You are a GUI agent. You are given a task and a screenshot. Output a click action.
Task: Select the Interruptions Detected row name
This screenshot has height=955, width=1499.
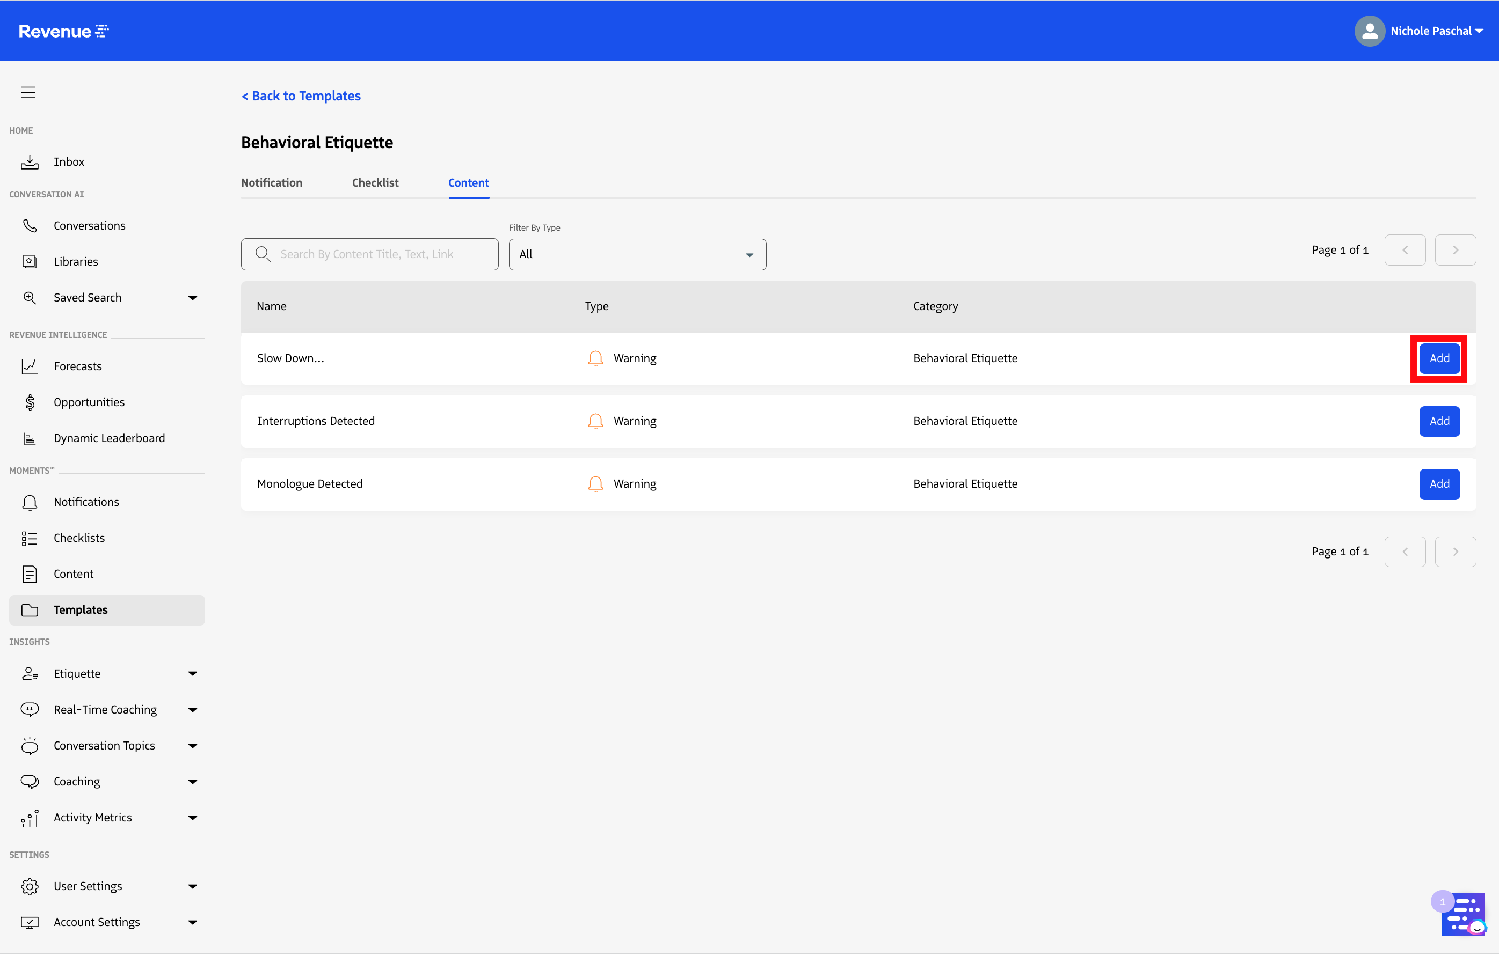[316, 421]
